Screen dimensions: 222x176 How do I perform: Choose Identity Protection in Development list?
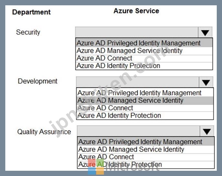[145, 115]
